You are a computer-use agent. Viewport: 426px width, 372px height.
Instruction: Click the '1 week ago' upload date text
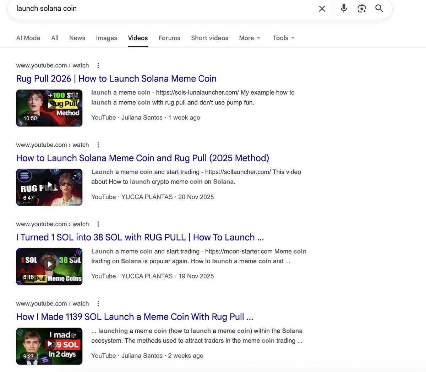pyautogui.click(x=184, y=118)
